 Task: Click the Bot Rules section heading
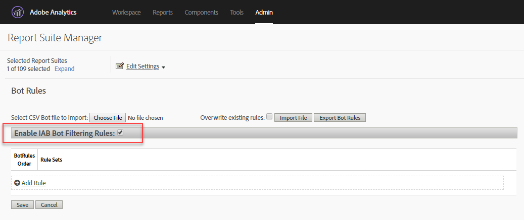click(29, 91)
